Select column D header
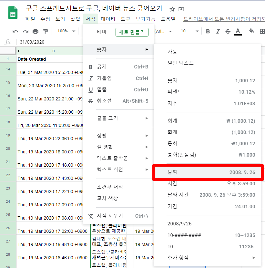Screen dimensions: 265x268 (54, 51)
